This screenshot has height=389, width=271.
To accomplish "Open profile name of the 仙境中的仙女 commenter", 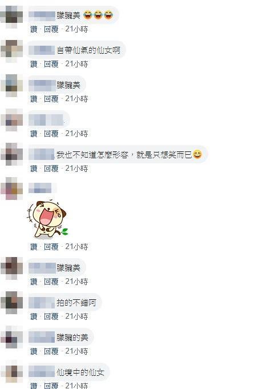I will pos(42,372).
